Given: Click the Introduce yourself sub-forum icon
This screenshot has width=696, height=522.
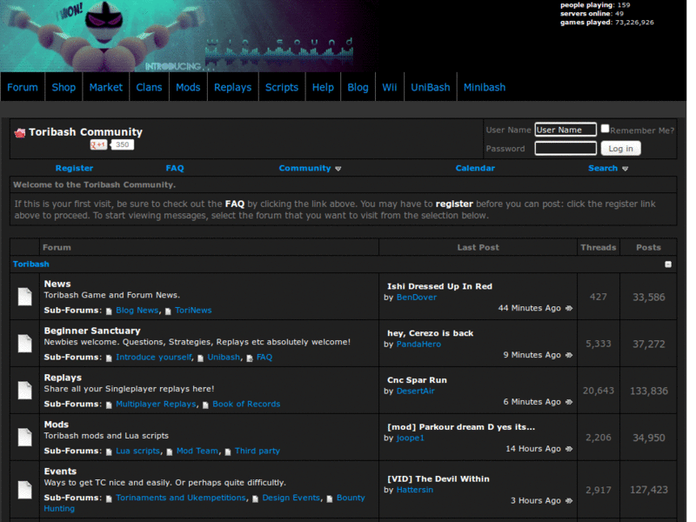Looking at the screenshot, I should [x=110, y=358].
